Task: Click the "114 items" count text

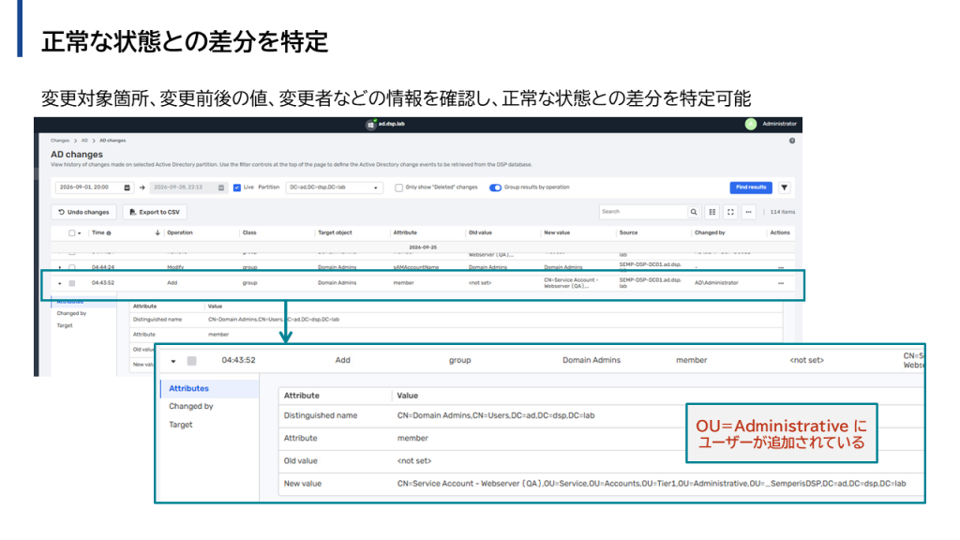Action: pos(783,213)
